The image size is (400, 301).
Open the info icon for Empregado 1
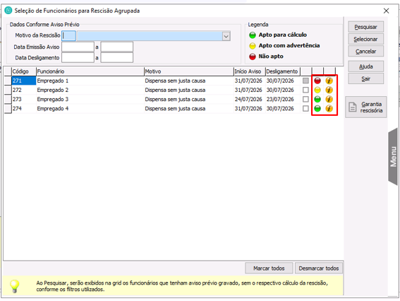[x=329, y=81]
